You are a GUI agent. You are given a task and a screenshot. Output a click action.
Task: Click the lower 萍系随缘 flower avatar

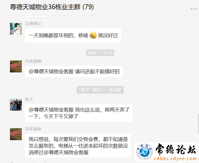point(16,134)
